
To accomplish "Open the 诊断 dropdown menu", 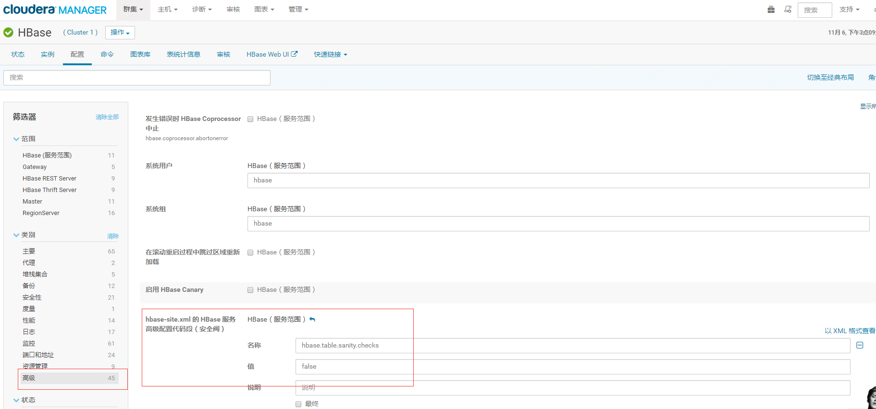I will tap(202, 10).
